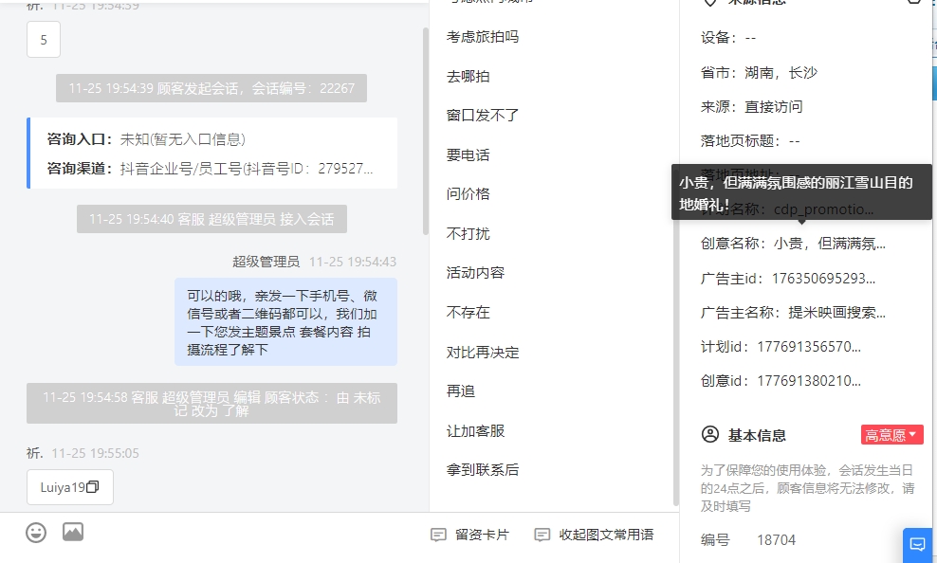
Task: Click the 咨询渠道 抖音企业号 info row
Action: tap(210, 169)
